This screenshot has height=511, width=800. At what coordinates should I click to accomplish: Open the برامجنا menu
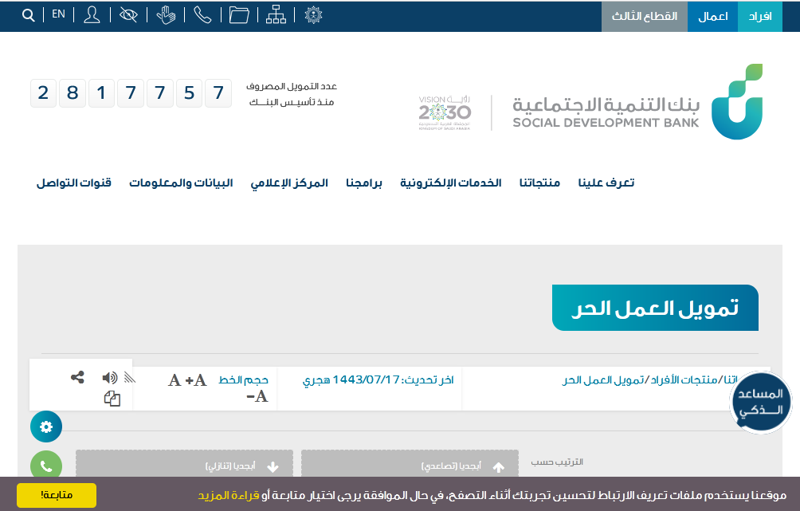(x=364, y=183)
